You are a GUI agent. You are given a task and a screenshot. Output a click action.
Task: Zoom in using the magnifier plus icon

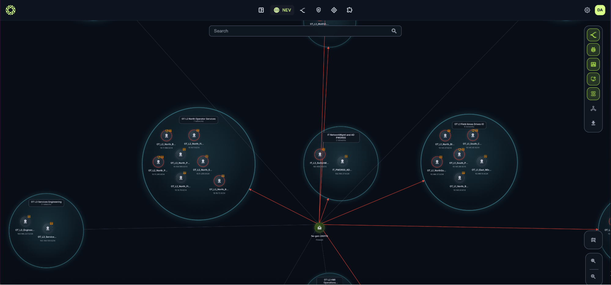click(593, 261)
